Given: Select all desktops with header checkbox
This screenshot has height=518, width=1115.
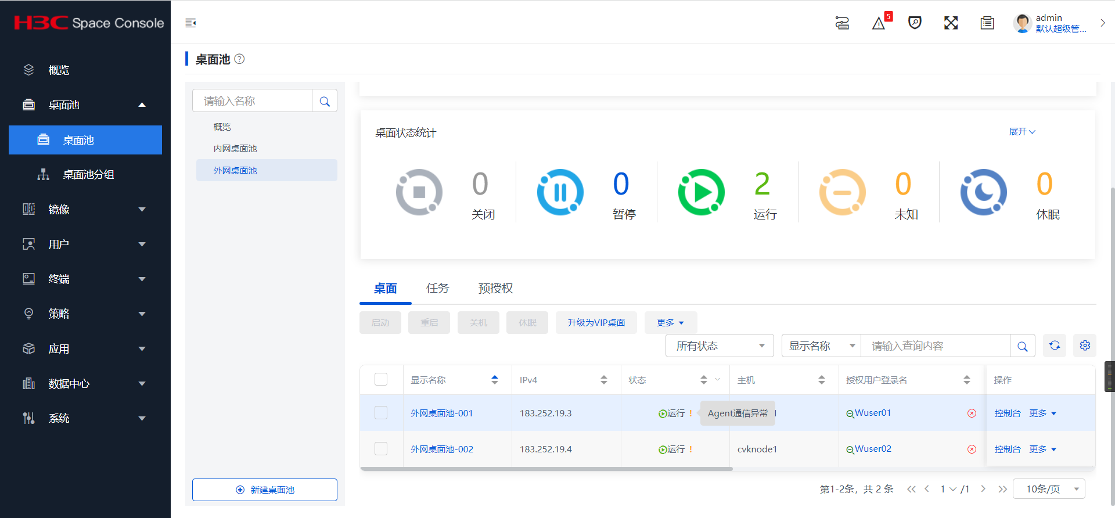Looking at the screenshot, I should pyautogui.click(x=381, y=380).
